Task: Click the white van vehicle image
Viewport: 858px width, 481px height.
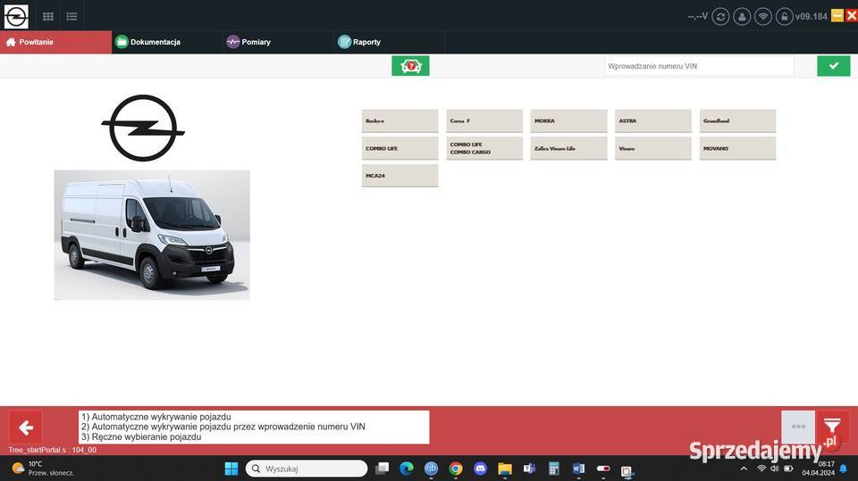Action: (x=152, y=235)
